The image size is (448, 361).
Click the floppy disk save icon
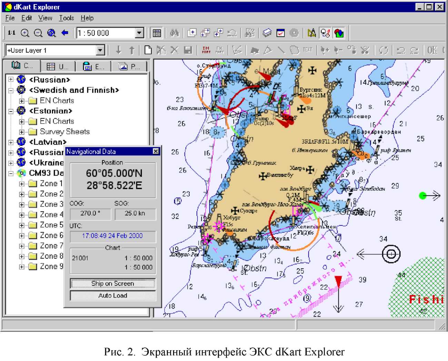click(x=188, y=50)
